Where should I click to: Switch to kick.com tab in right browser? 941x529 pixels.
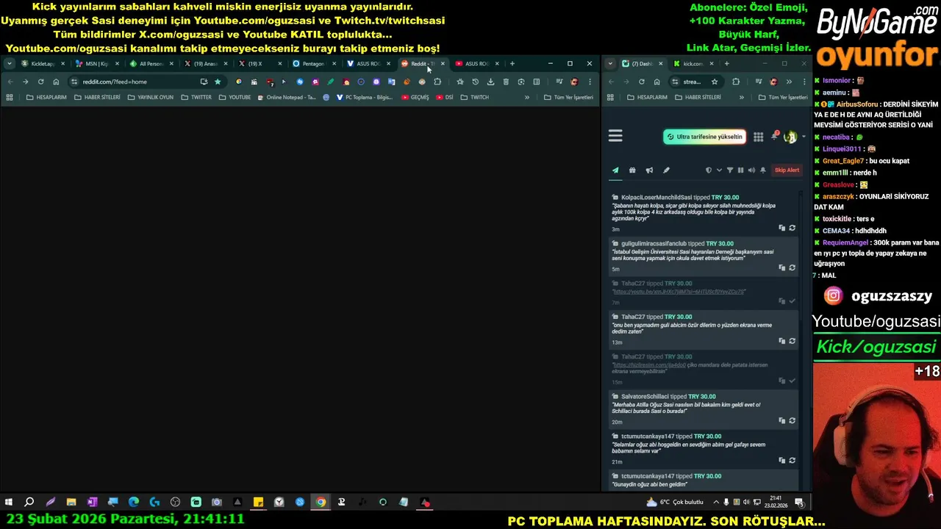coord(692,64)
